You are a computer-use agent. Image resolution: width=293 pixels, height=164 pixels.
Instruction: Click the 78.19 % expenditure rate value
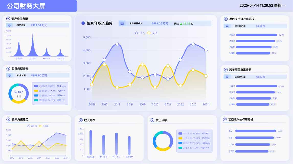(x=260, y=26)
